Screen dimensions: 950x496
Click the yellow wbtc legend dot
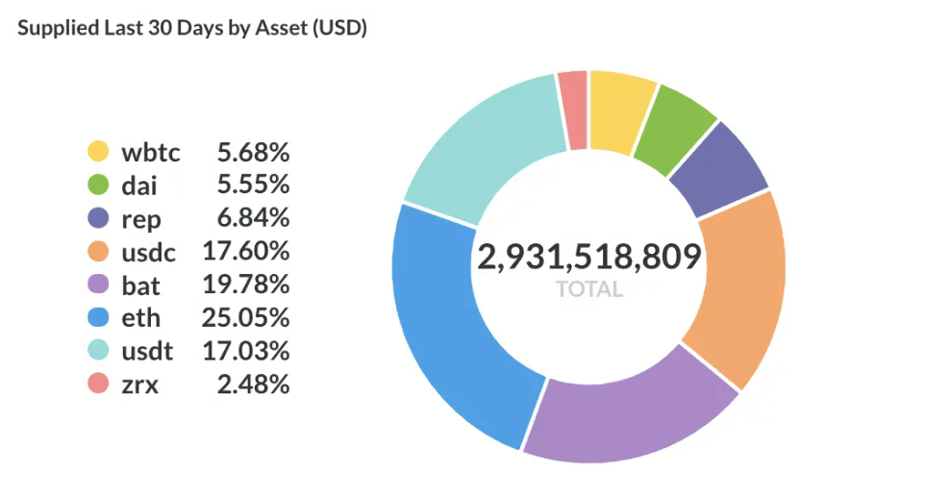click(x=98, y=152)
